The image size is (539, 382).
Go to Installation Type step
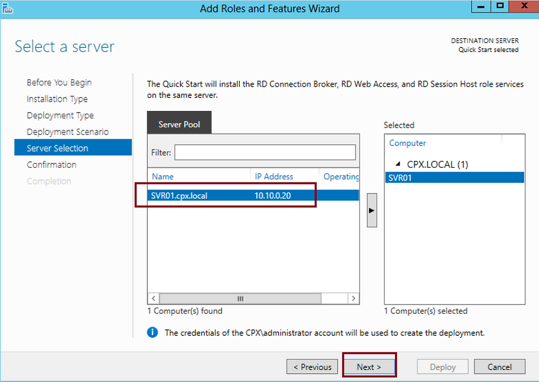(57, 99)
